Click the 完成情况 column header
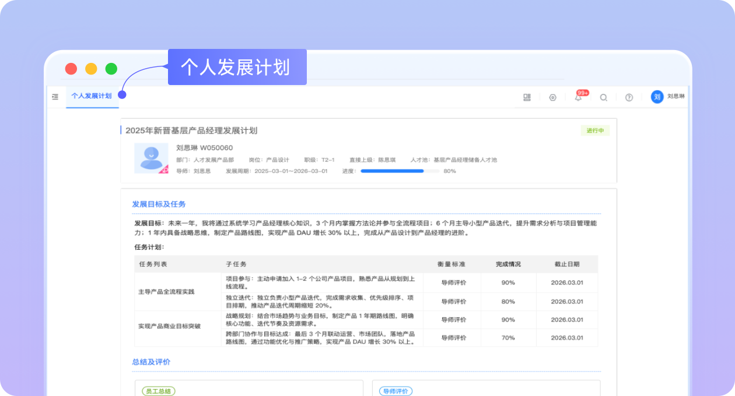735x396 pixels. click(508, 264)
